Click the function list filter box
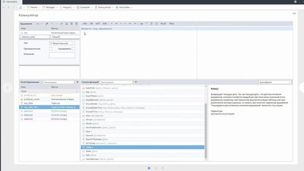The height and width of the screenshot is (171, 304). point(116,82)
